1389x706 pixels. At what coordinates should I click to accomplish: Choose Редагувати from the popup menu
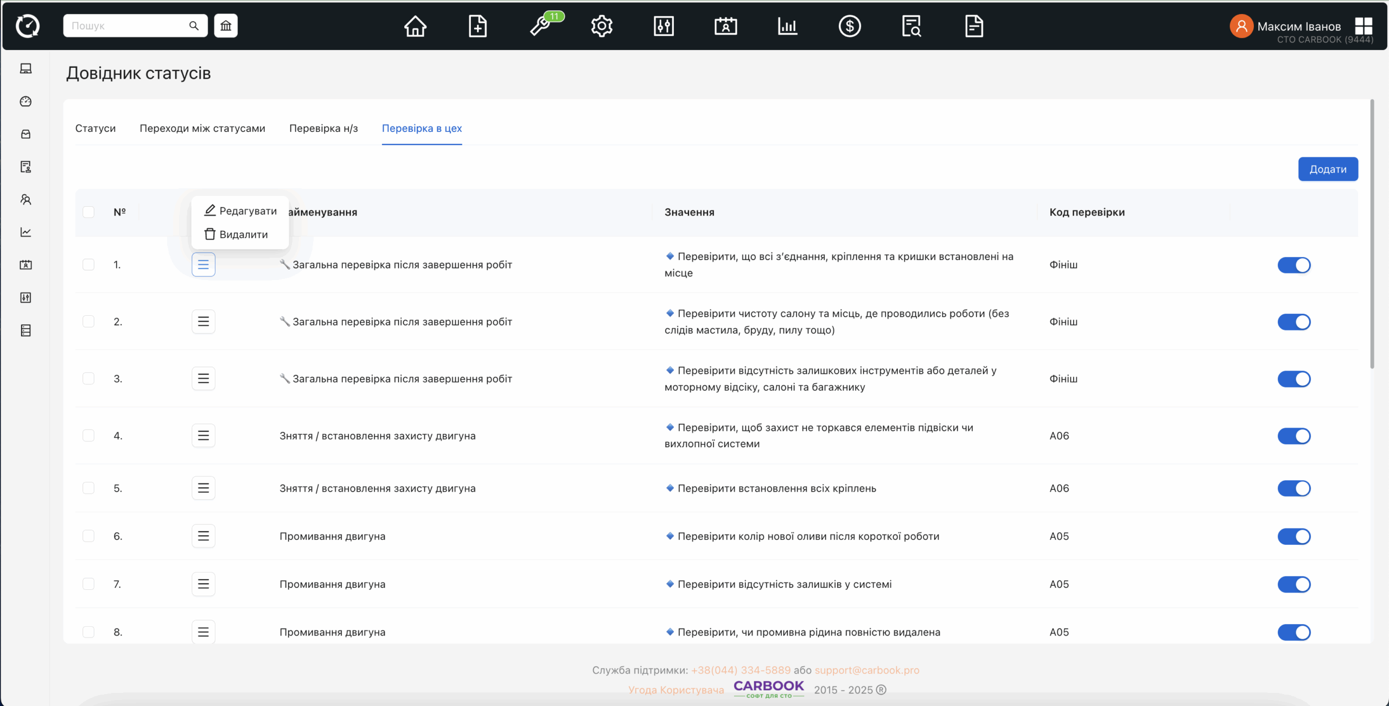[x=240, y=211]
